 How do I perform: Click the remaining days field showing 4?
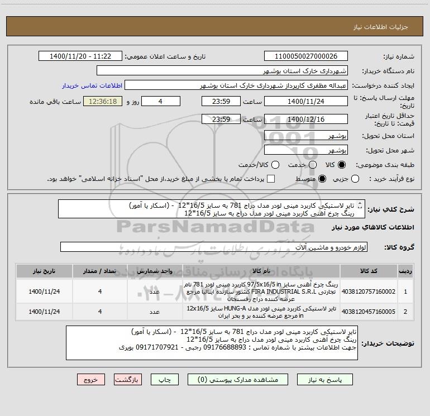[161, 101]
